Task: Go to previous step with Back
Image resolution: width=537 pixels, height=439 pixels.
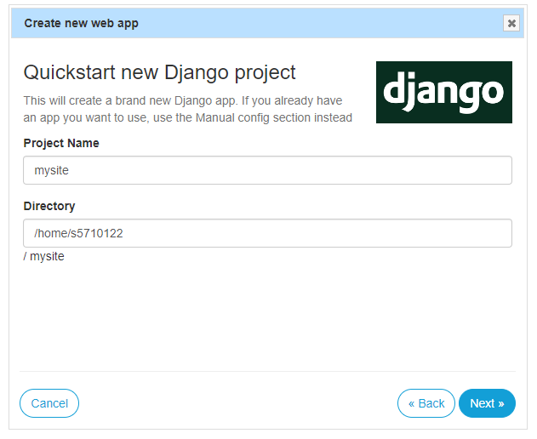Action: tap(426, 403)
